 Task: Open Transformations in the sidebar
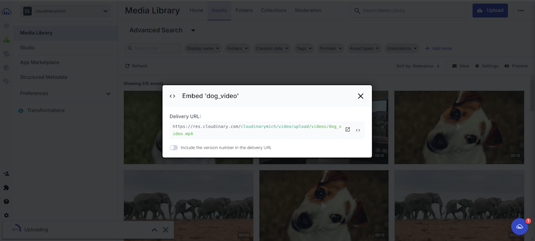[45, 111]
